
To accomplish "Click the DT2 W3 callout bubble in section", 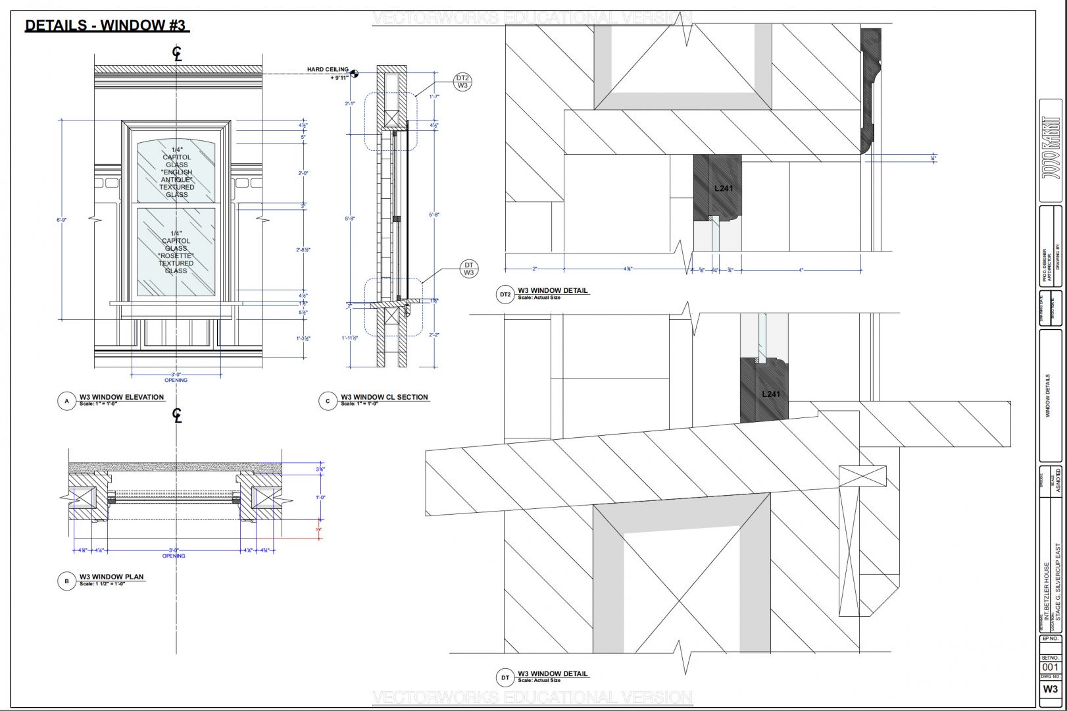I will point(462,82).
